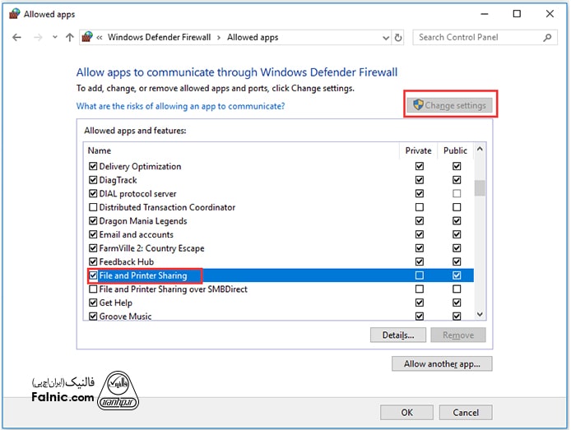
Task: Select Windows Defender Firewall breadcrumb
Action: coord(159,38)
